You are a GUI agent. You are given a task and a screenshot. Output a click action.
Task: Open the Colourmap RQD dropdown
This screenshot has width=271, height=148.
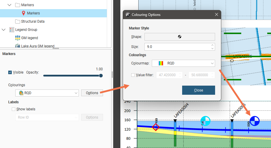185,63
